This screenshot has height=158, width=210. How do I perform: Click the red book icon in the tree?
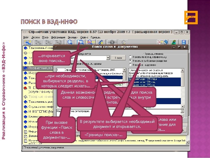point(25,88)
